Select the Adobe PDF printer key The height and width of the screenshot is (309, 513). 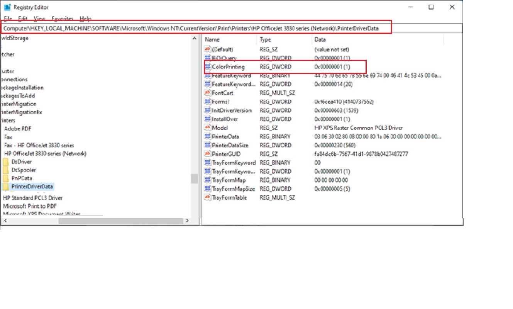point(17,129)
